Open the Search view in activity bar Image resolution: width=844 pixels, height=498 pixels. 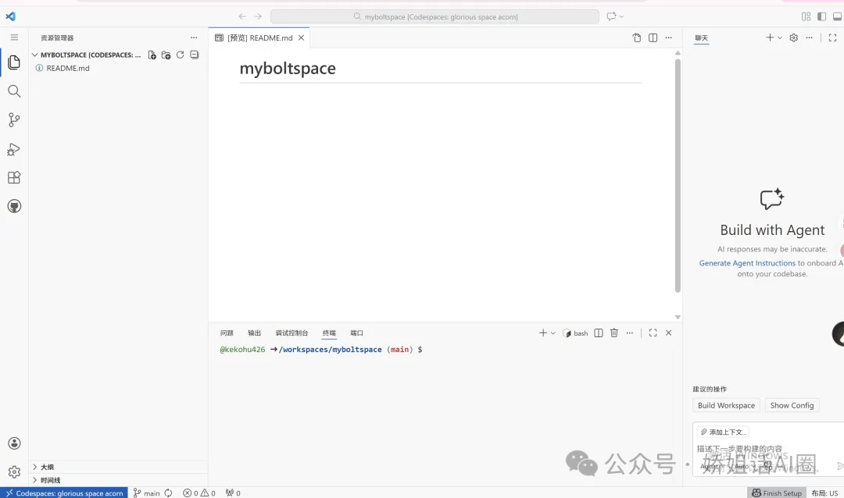pyautogui.click(x=14, y=91)
